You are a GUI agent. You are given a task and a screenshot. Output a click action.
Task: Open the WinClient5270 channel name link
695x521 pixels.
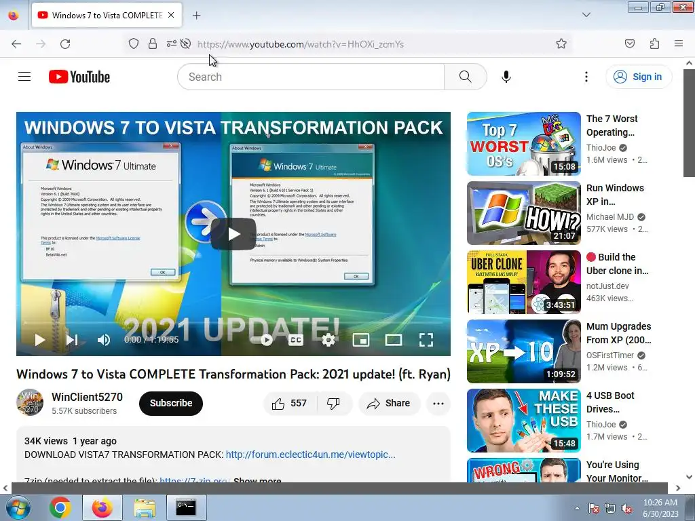(87, 397)
